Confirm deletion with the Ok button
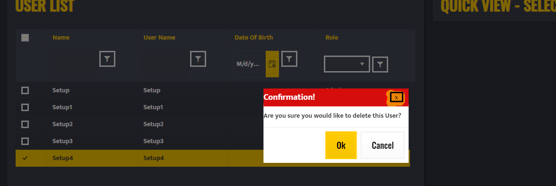This screenshot has width=556, height=186. pyautogui.click(x=341, y=145)
